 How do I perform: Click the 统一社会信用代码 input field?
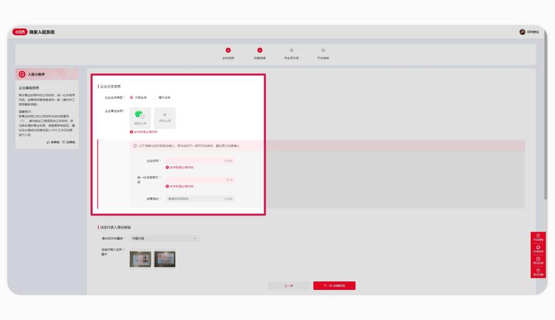[199, 180]
